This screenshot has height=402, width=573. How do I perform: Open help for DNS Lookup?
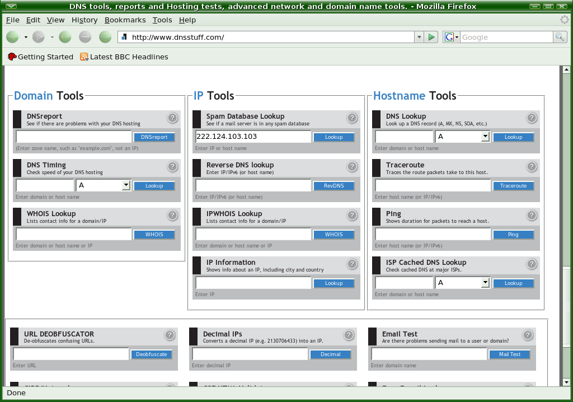tap(532, 118)
